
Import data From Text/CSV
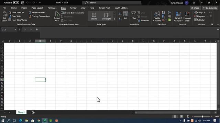click(x=16, y=13)
